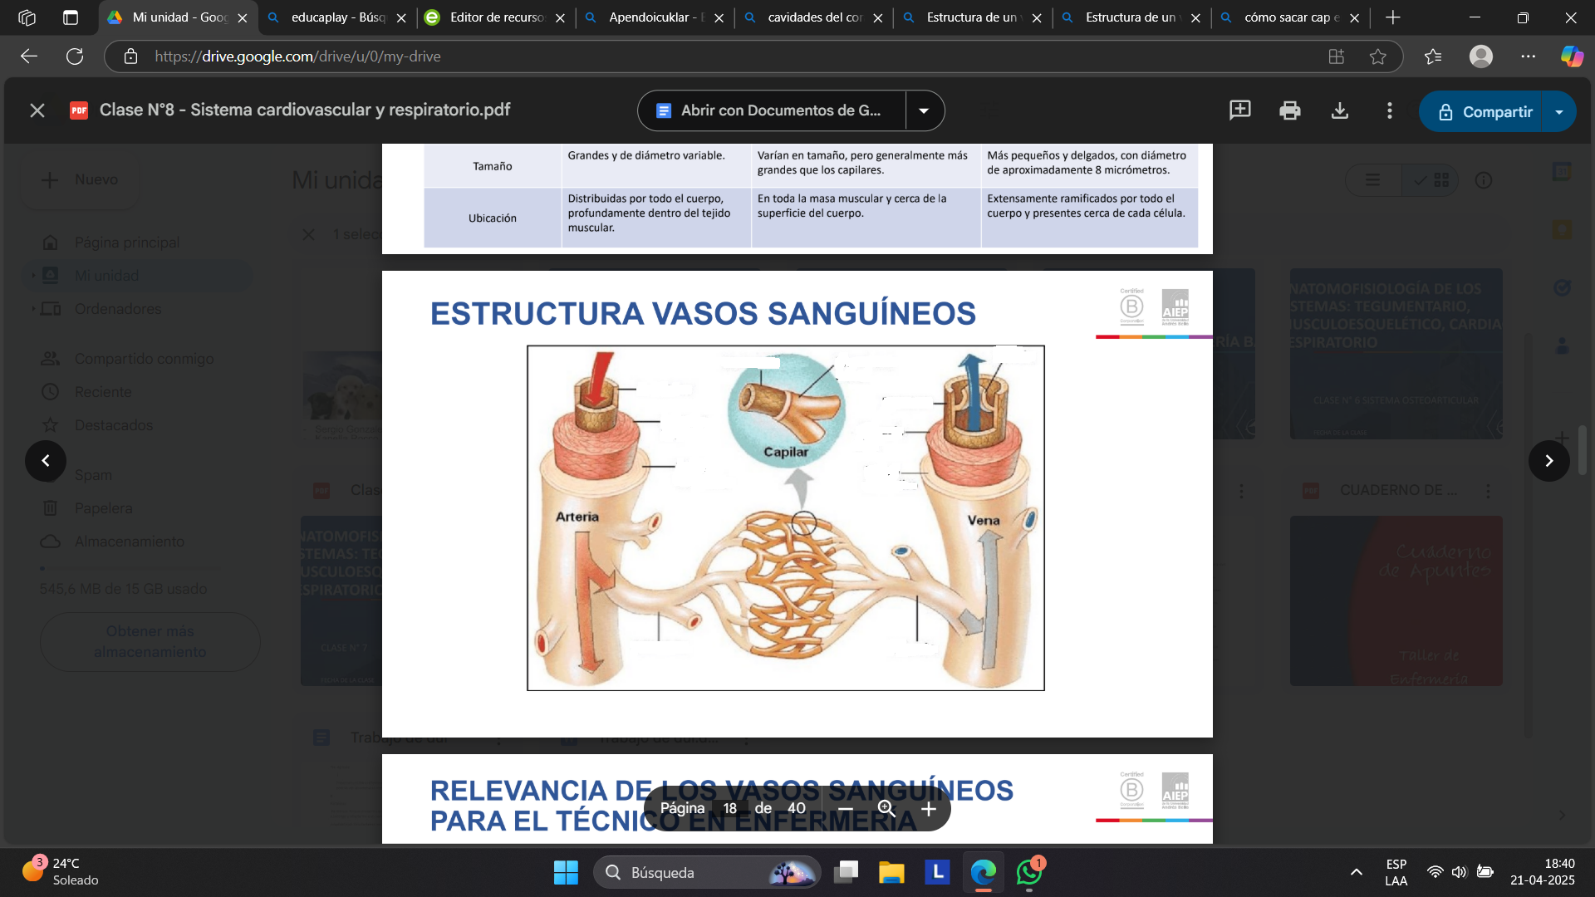Expand the Abrir con dropdown arrow
The image size is (1595, 897).
point(925,110)
